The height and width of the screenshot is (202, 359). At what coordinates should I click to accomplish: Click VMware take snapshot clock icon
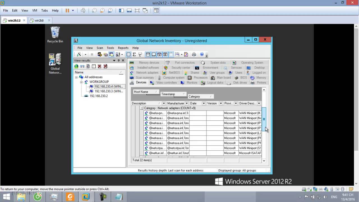tap(95, 10)
